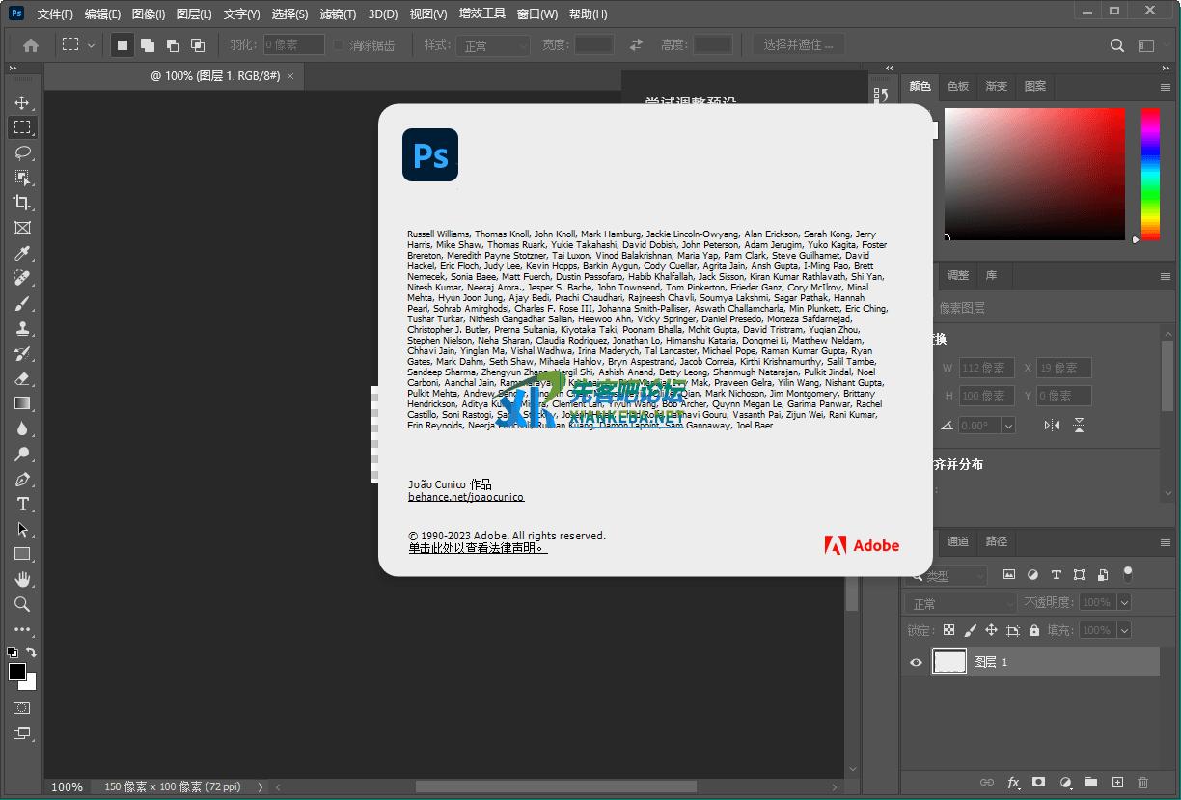Hide 图层 1 with the eye icon

click(916, 662)
